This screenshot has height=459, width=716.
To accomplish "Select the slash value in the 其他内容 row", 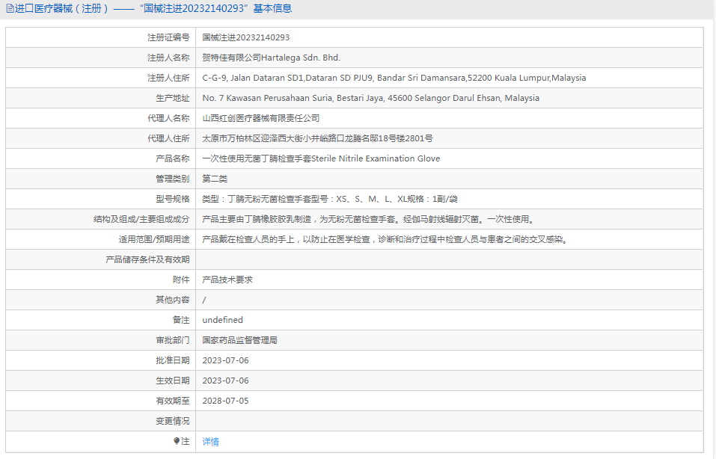I will point(204,300).
